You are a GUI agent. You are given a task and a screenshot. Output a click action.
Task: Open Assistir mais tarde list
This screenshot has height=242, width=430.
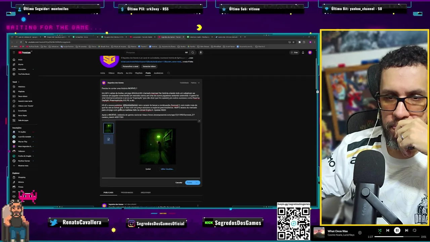tap(25, 101)
